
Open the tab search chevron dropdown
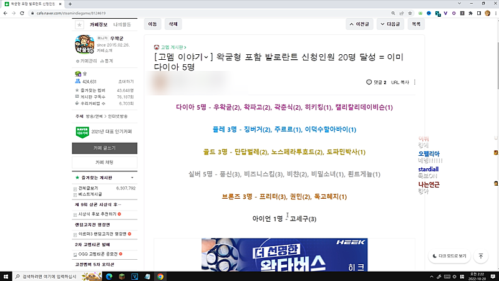tap(459, 4)
